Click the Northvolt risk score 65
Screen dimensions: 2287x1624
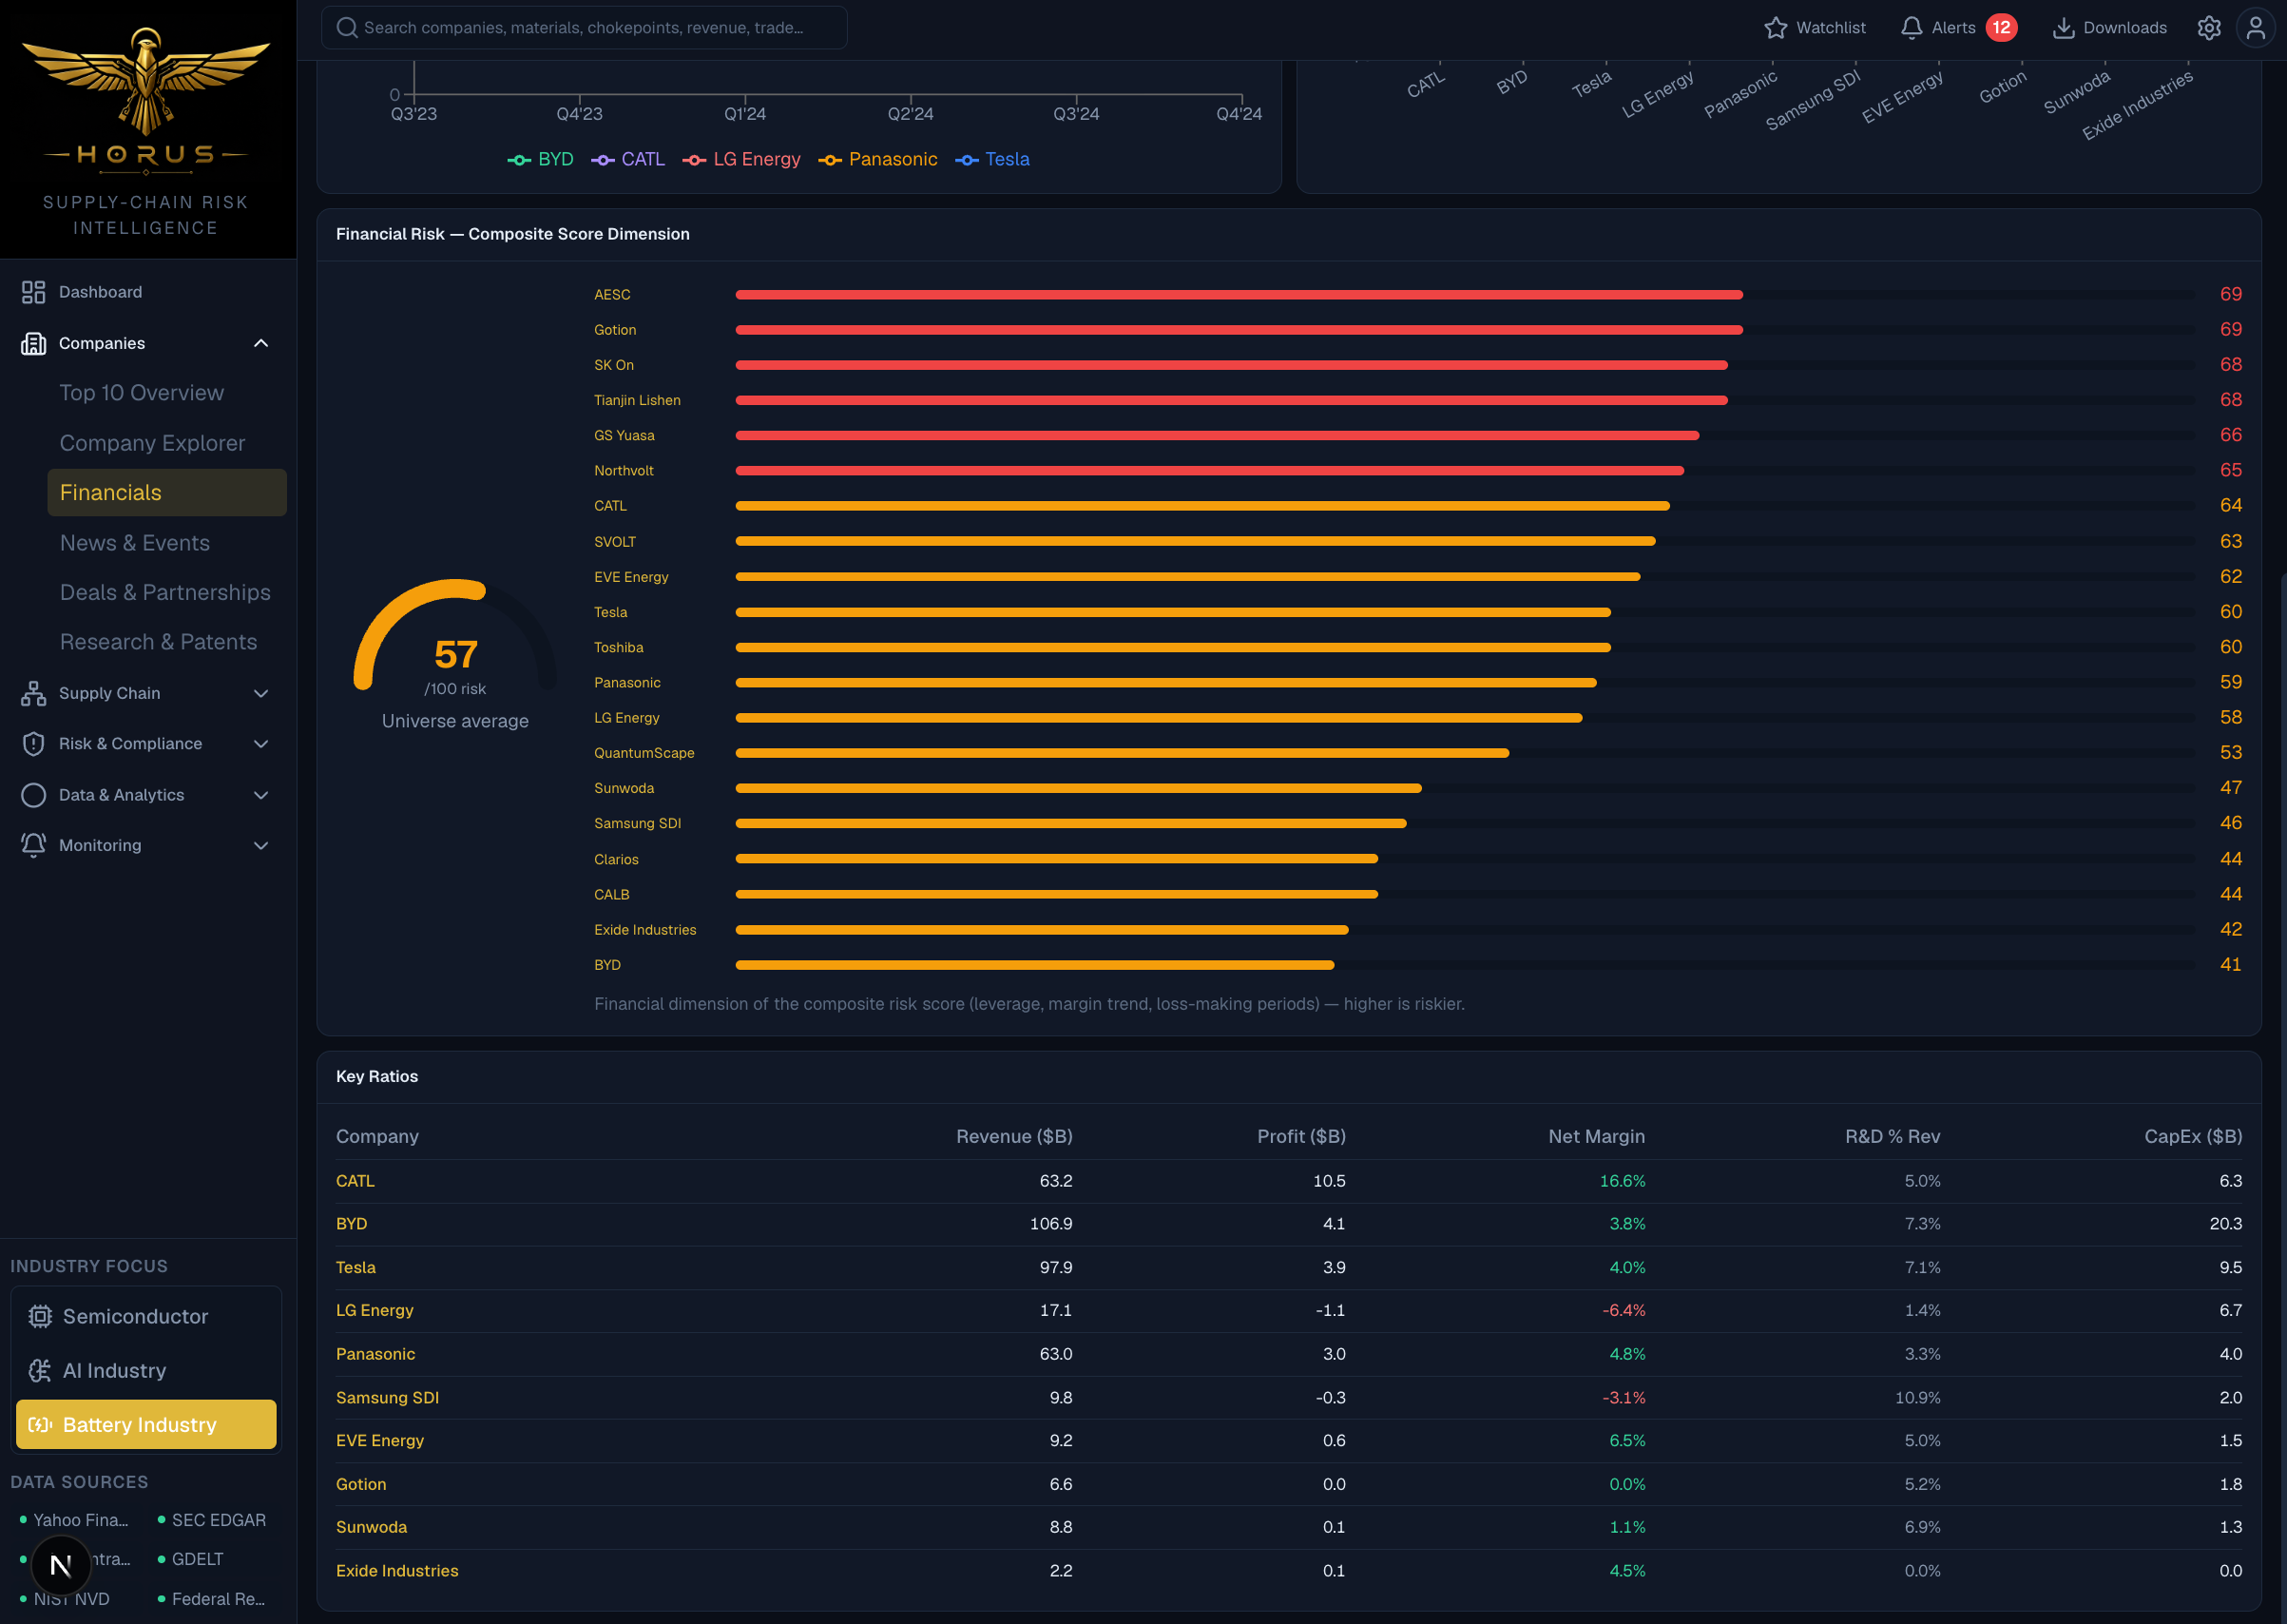coord(2231,470)
